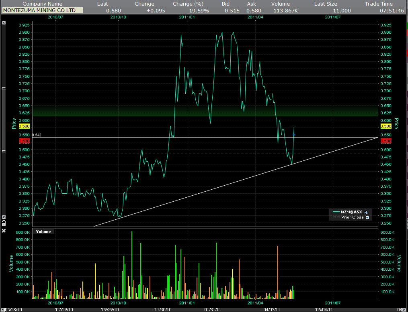Uncheck the Prior Close checkbox

point(367,217)
